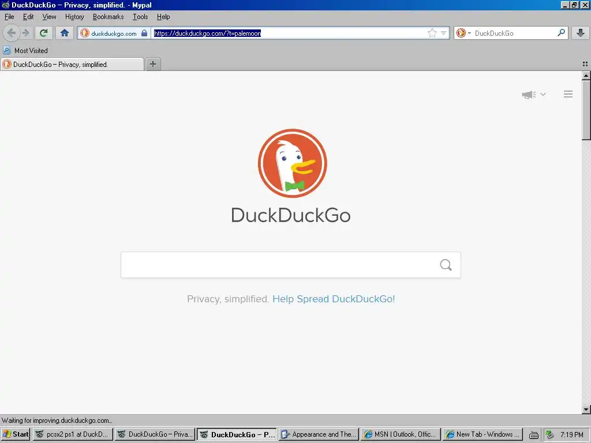The height and width of the screenshot is (443, 591).
Task: Open the History menu
Action: pyautogui.click(x=74, y=17)
